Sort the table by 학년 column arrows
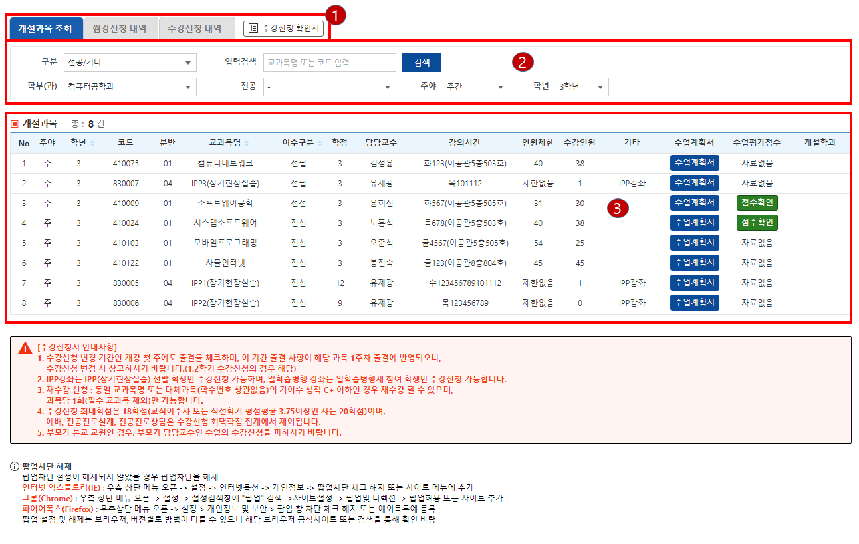859x544 pixels. pos(92,144)
